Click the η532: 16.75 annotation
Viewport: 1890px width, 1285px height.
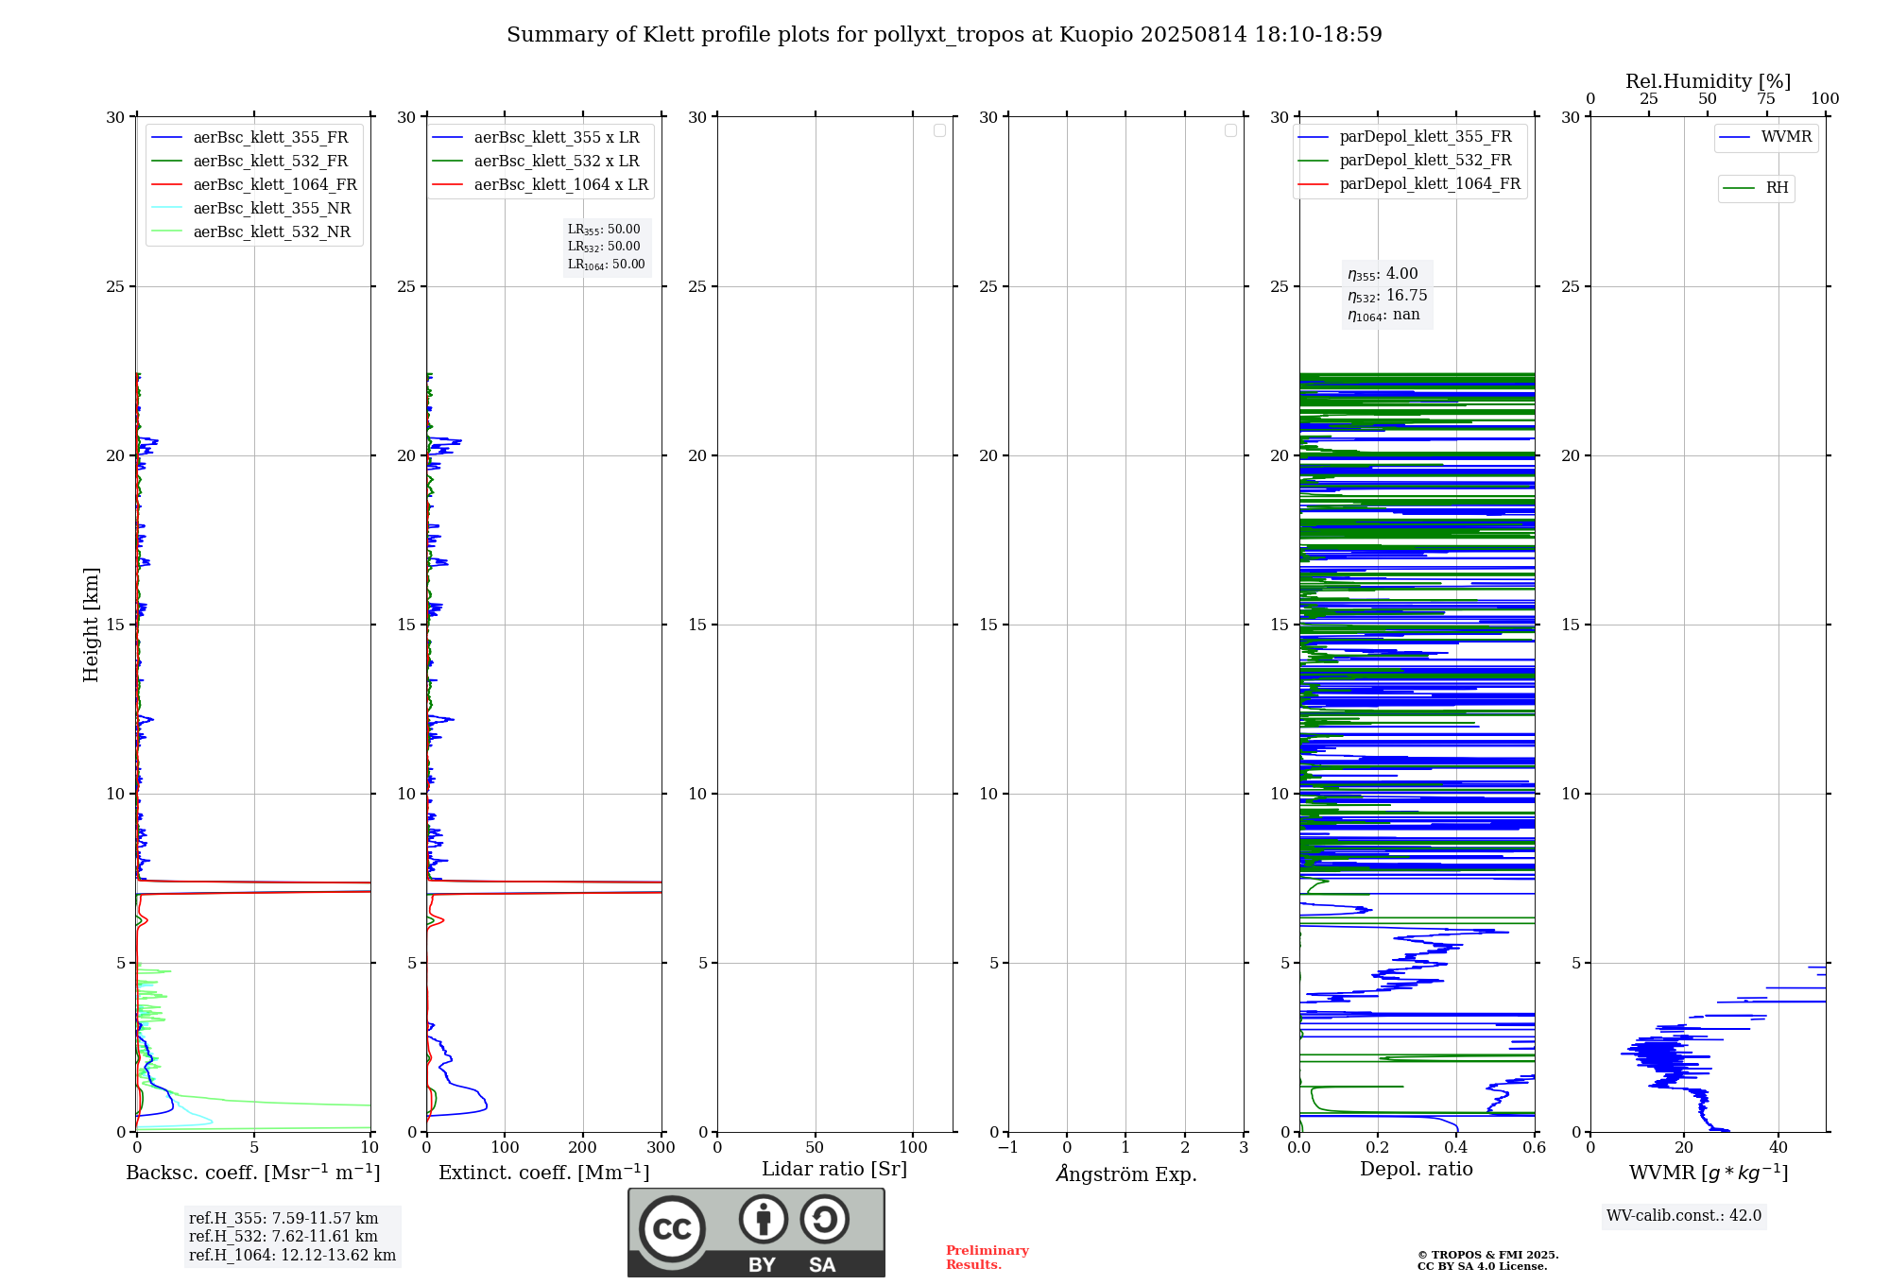[1387, 296]
